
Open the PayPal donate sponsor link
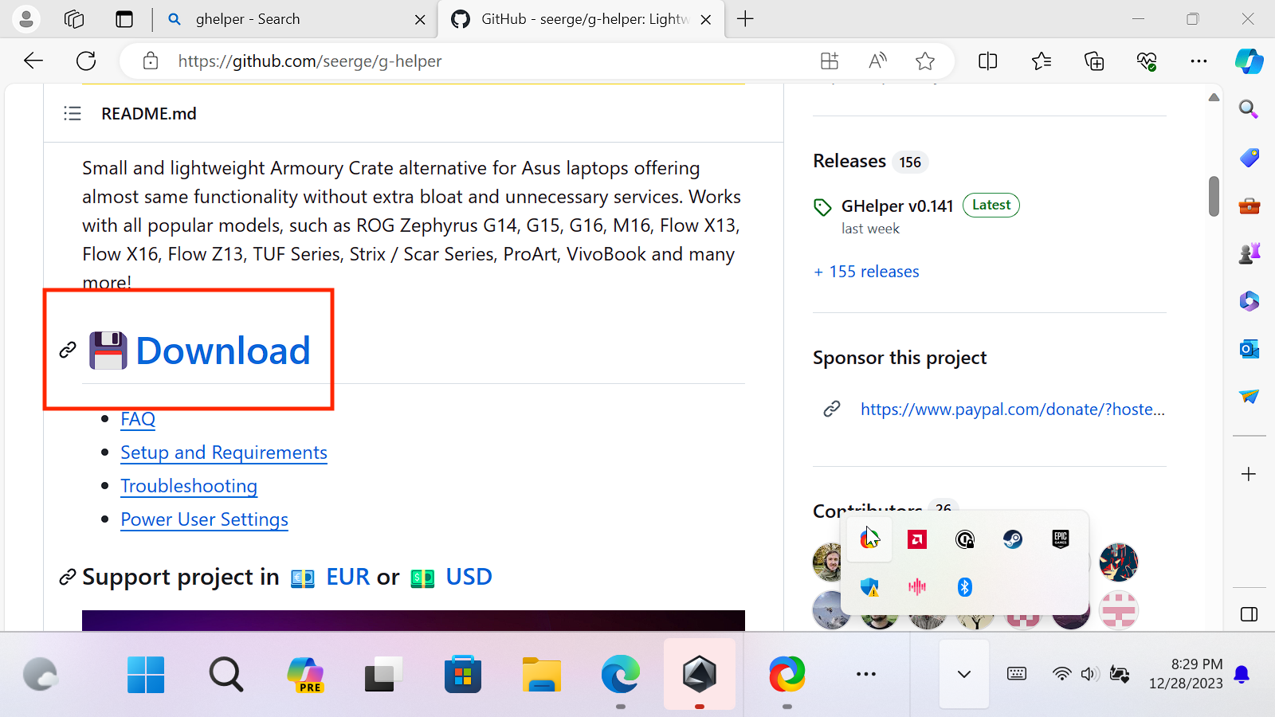coord(1013,409)
